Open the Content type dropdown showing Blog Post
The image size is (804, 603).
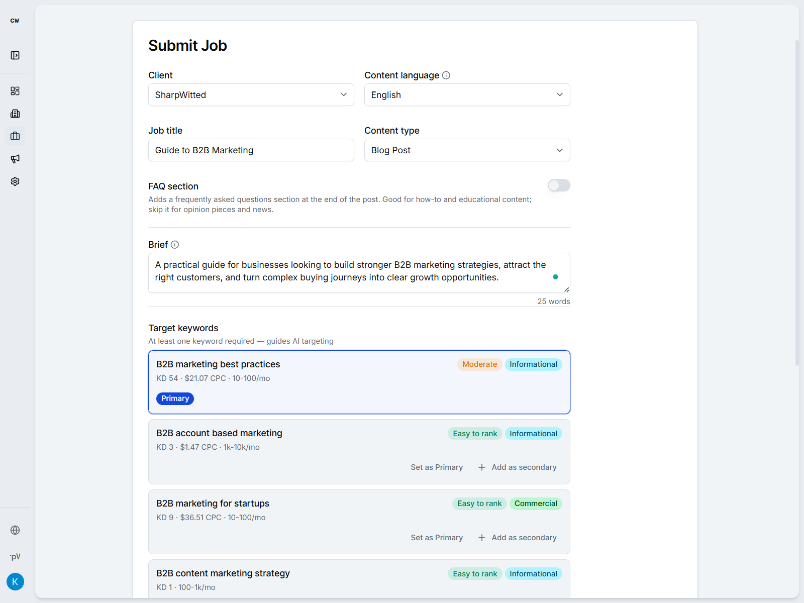pos(467,150)
